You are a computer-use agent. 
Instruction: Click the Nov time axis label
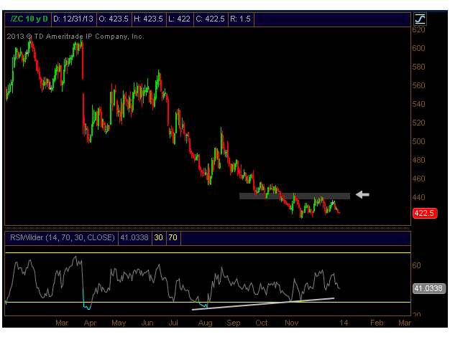[292, 323]
